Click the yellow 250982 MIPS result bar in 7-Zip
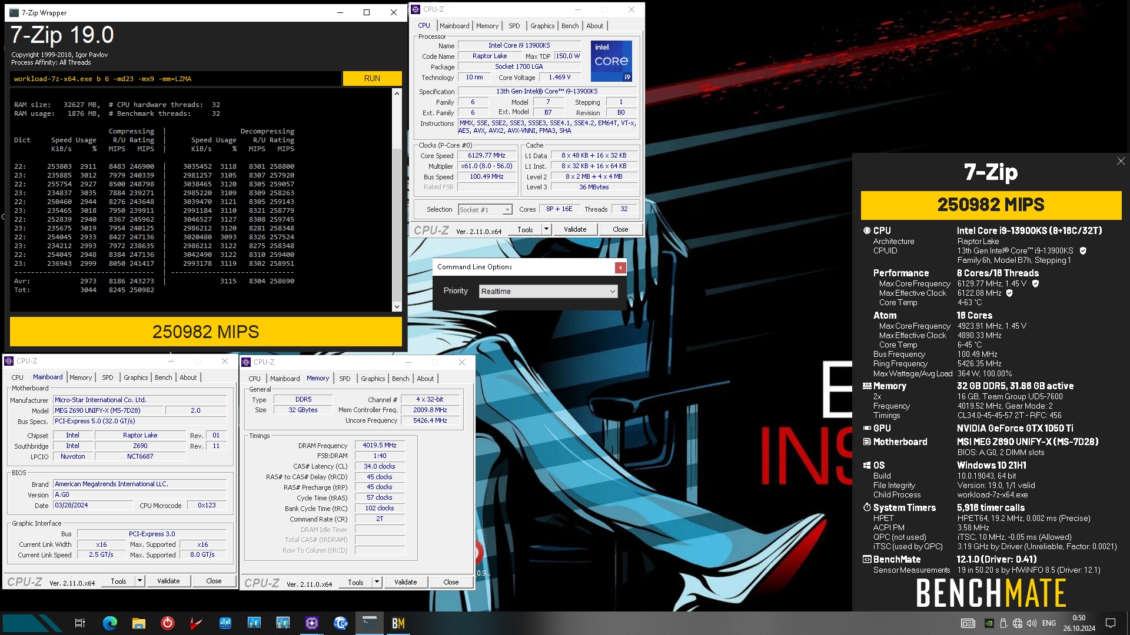Screen dimensions: 1130x635 [206, 332]
